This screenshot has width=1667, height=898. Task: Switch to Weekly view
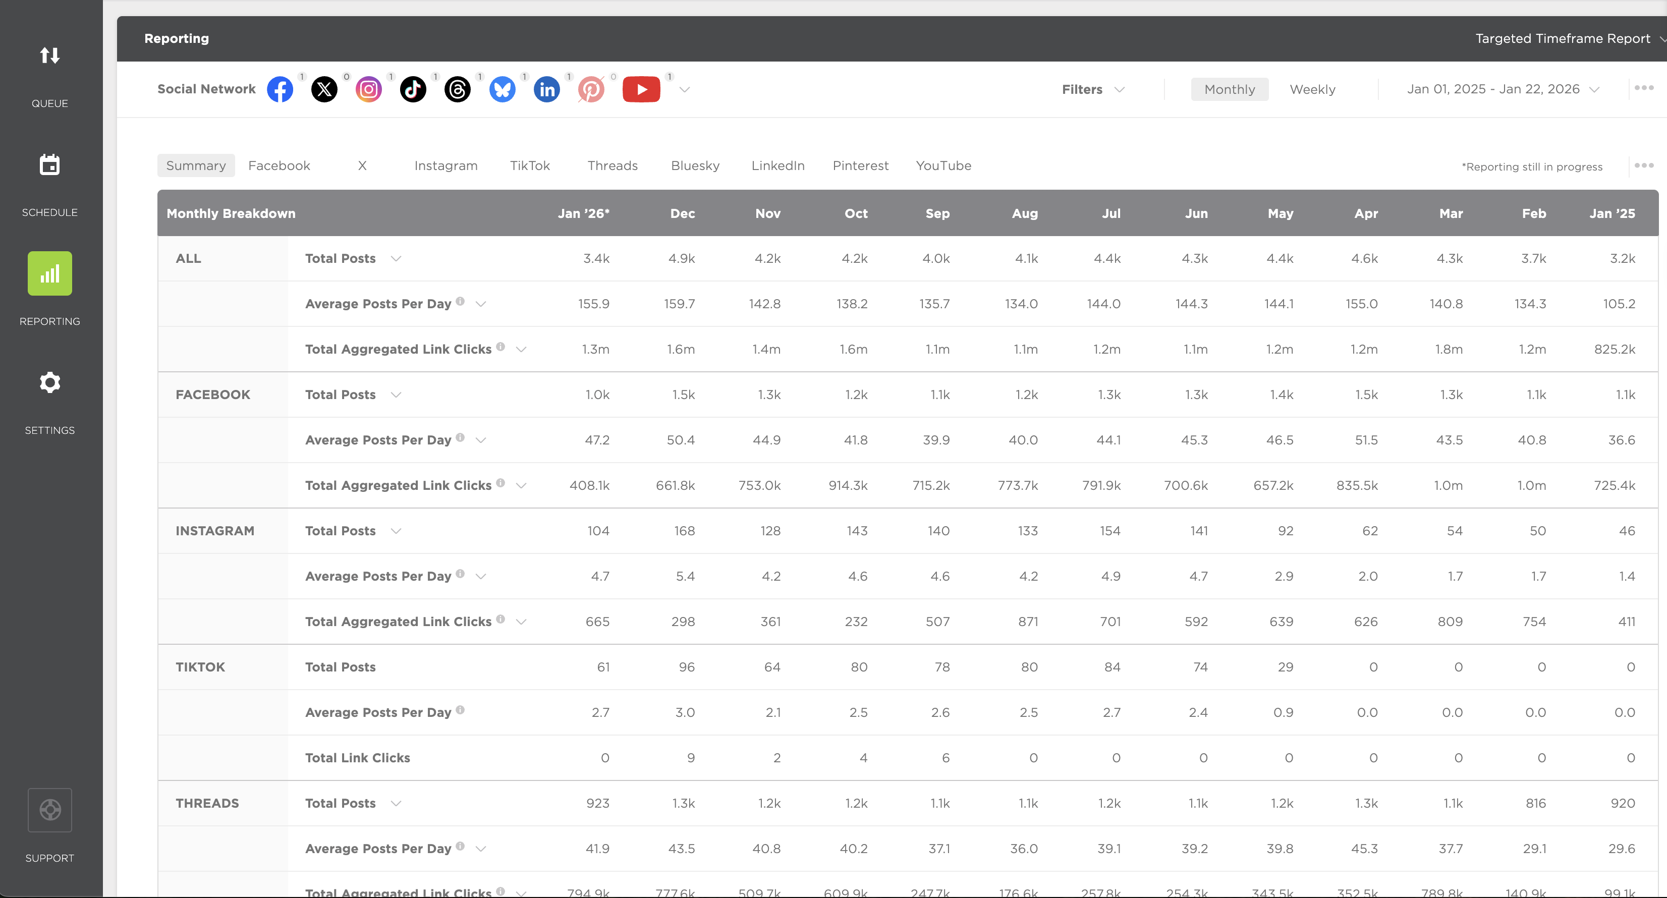tap(1312, 89)
